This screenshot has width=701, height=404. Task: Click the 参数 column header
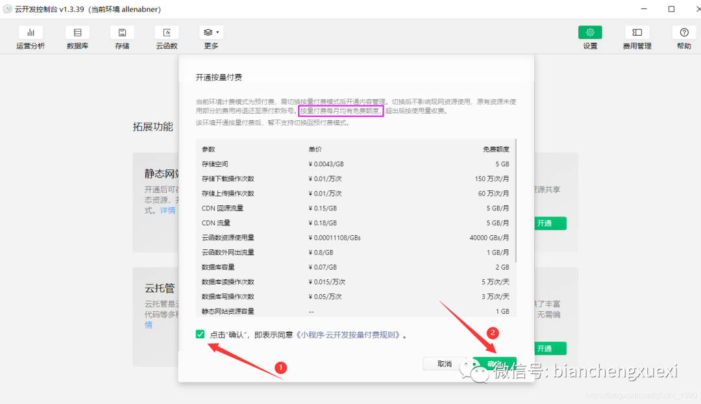click(x=208, y=149)
